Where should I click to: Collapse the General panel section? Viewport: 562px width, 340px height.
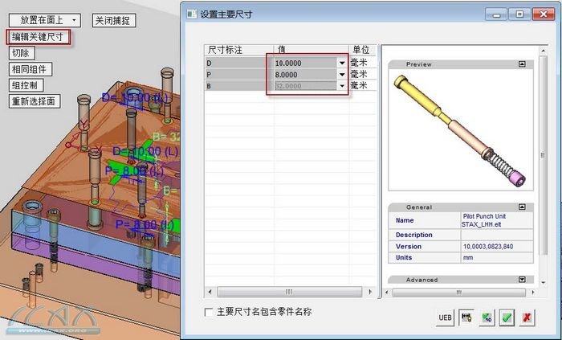pos(523,207)
